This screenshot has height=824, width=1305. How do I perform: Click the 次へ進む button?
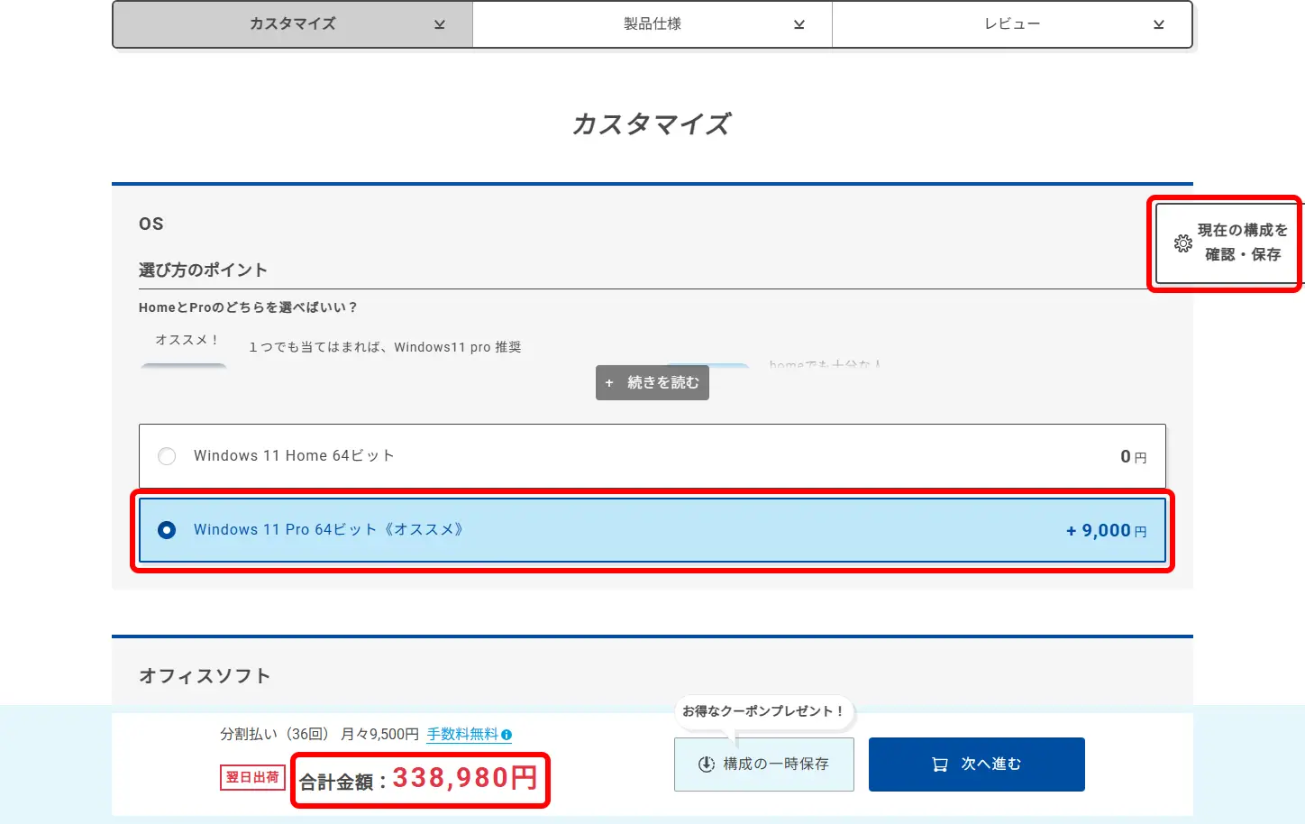976,764
